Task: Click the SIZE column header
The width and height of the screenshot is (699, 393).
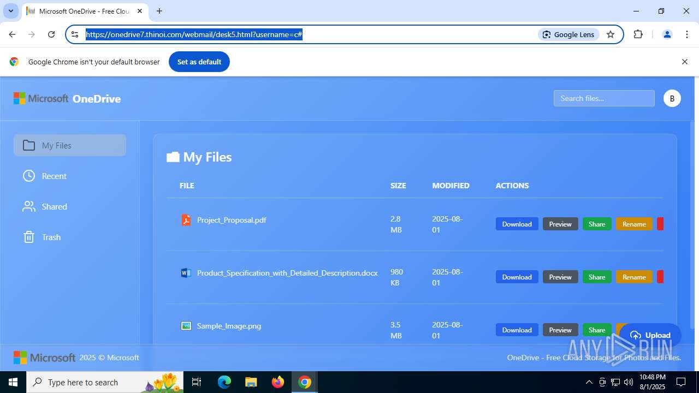Action: point(398,186)
